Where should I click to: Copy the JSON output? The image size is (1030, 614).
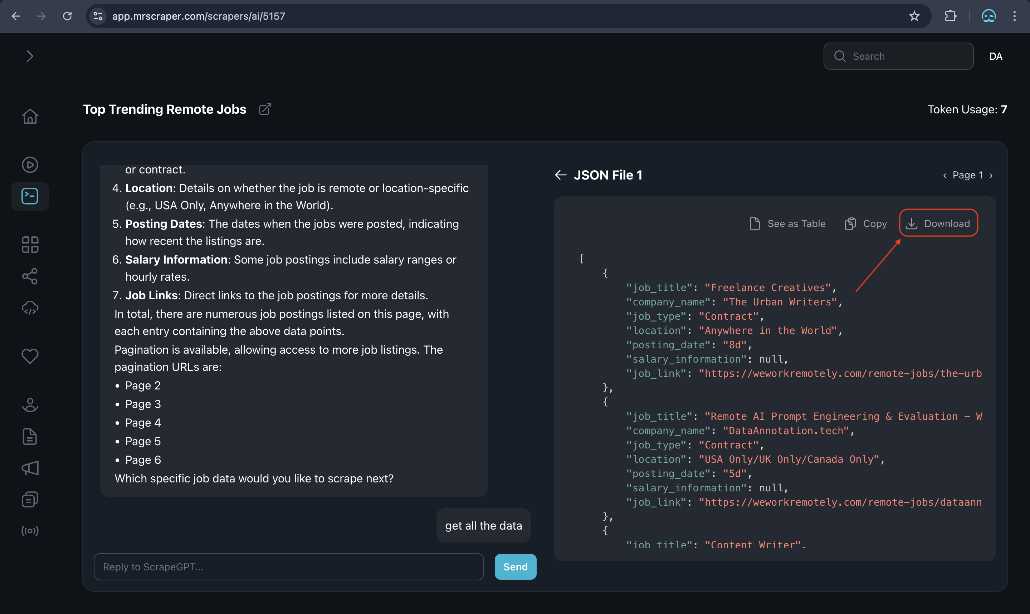coord(865,224)
